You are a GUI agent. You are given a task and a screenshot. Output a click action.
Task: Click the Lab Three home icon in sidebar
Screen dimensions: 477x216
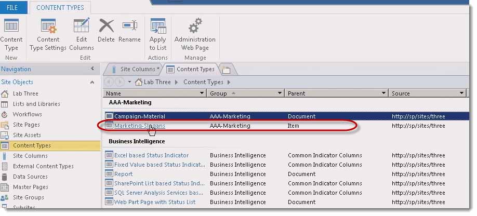5,93
